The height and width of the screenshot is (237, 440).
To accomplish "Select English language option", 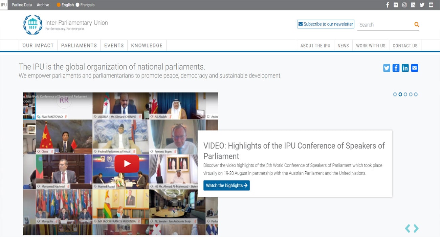I will point(65,5).
